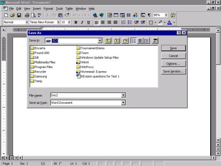Open the Web Toolbar icon
This screenshot has width=221, height=166.
(102, 15)
